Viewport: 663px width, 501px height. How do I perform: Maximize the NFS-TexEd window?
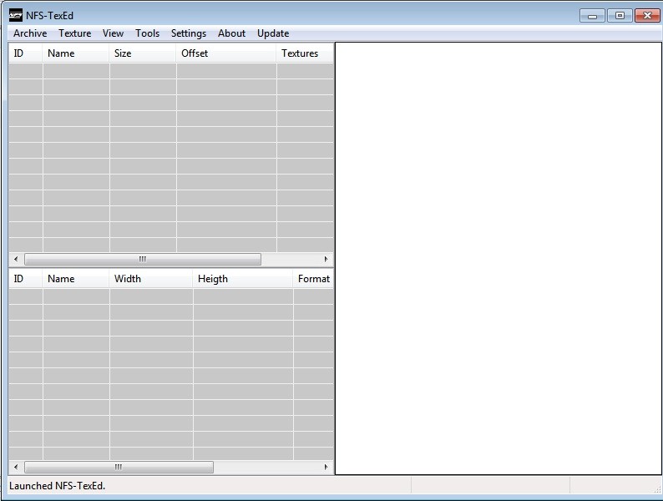[619, 15]
